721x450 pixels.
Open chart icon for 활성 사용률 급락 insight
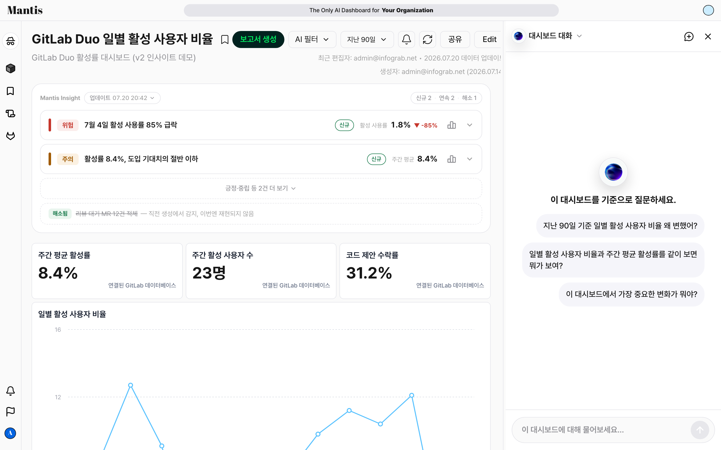(x=451, y=125)
